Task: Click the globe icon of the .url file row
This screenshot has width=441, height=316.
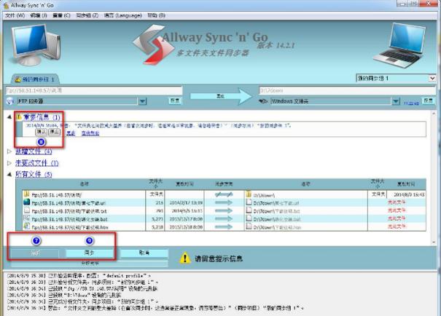Action: pos(27,202)
